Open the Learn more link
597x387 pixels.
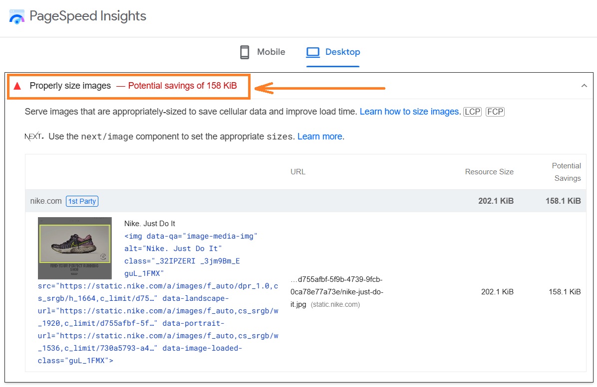319,136
